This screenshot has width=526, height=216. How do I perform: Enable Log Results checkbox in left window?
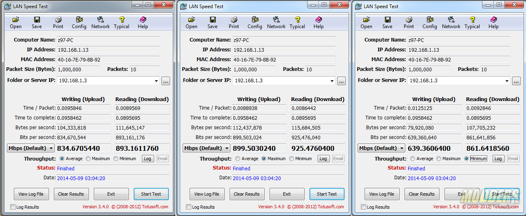tap(13, 207)
